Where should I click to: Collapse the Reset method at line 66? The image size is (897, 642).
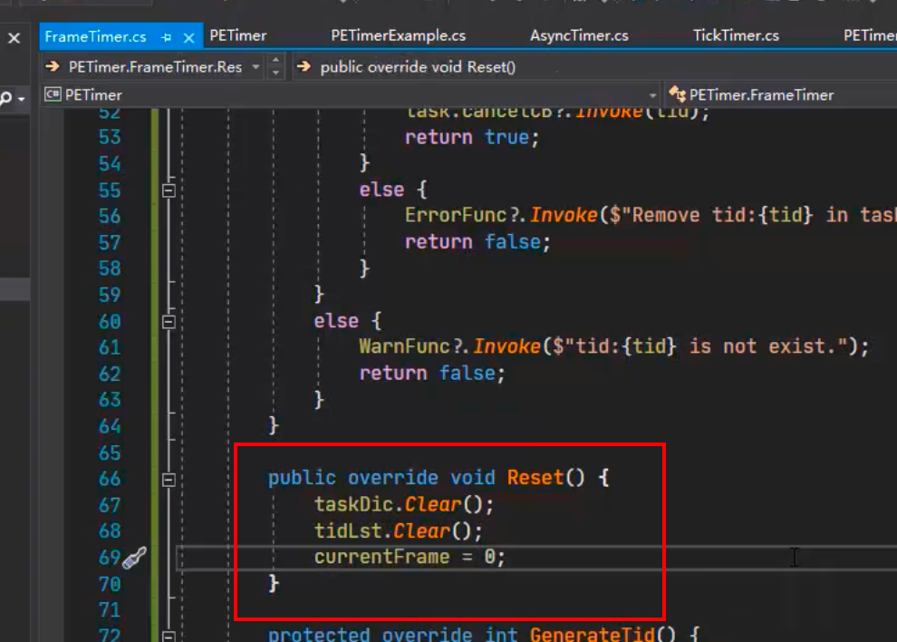[169, 480]
